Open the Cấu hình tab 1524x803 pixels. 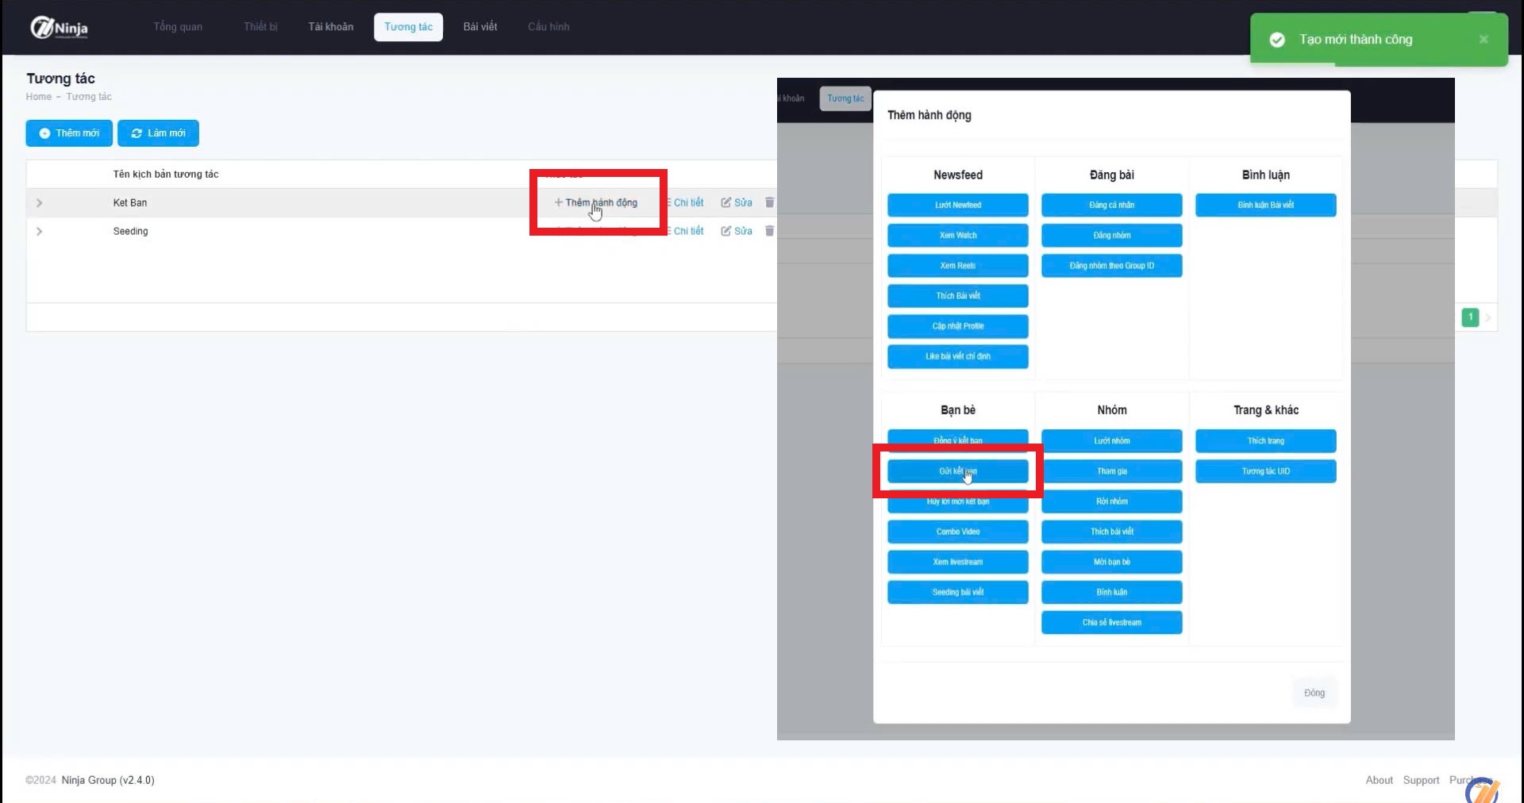(x=548, y=27)
